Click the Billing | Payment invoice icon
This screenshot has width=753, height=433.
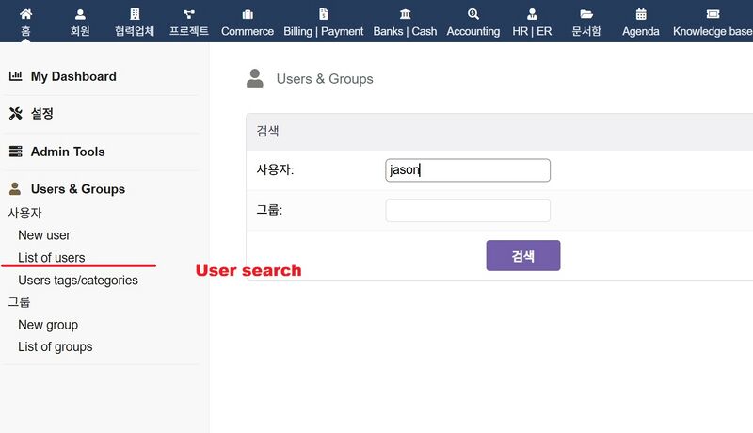click(324, 14)
